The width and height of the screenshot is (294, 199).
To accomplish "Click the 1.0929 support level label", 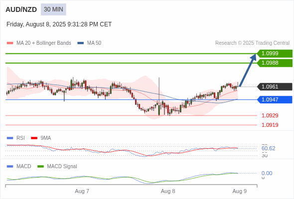I will [x=270, y=115].
